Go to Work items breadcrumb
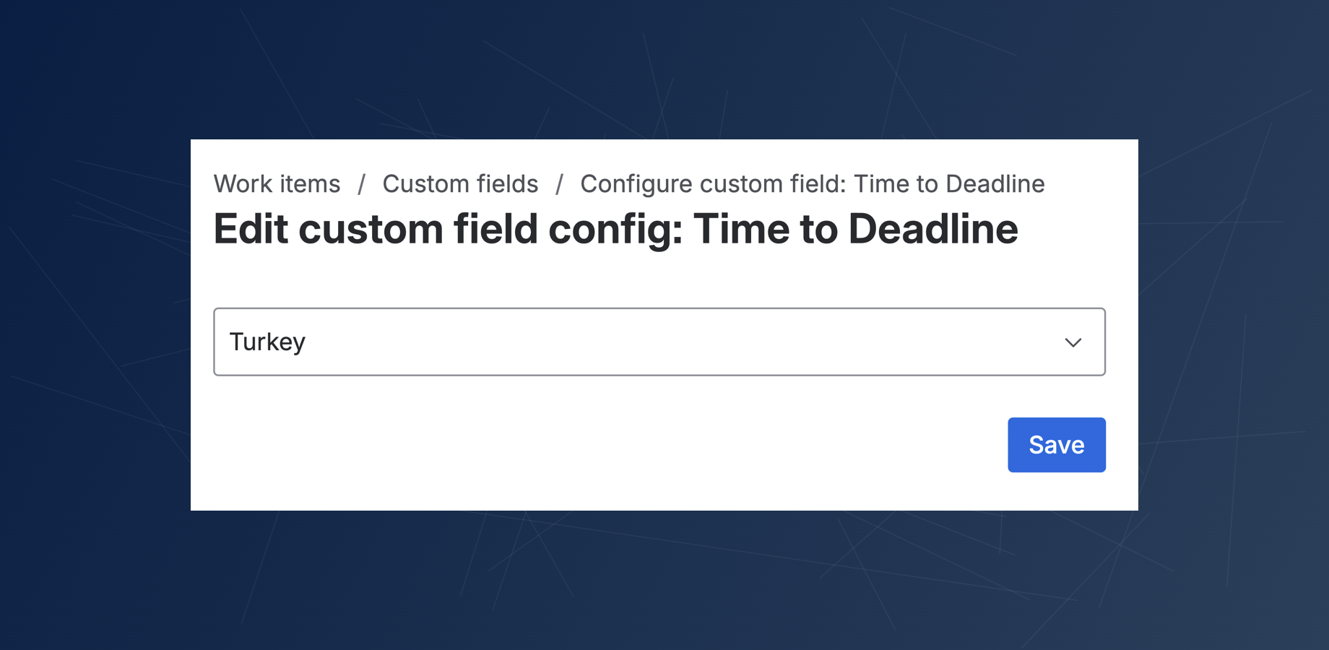Viewport: 1329px width, 650px height. [277, 184]
